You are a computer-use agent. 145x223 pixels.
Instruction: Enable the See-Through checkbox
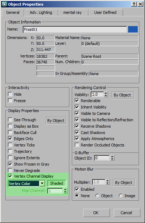click(10, 119)
